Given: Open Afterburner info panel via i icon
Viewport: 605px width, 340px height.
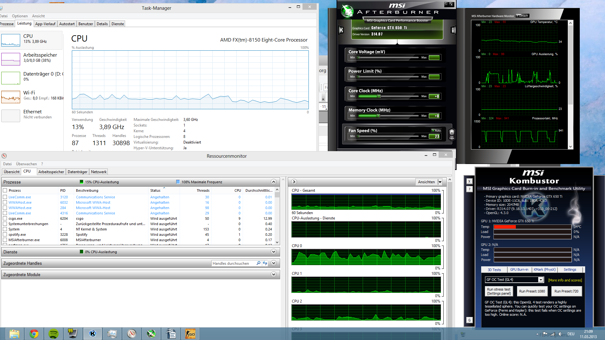Looking at the screenshot, I should point(453,30).
